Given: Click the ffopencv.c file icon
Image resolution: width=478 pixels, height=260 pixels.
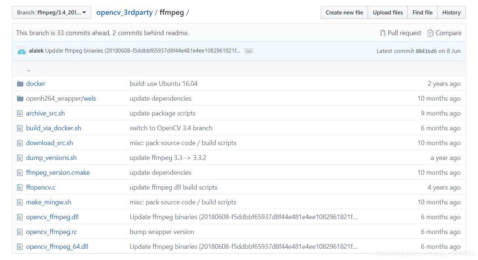Looking at the screenshot, I should 20,187.
